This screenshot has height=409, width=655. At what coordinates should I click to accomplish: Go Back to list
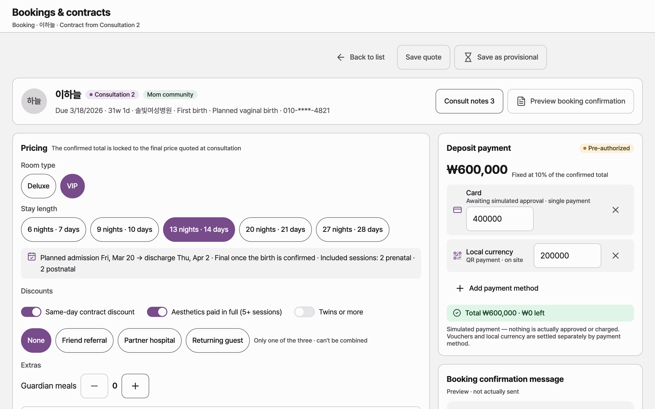(x=361, y=57)
